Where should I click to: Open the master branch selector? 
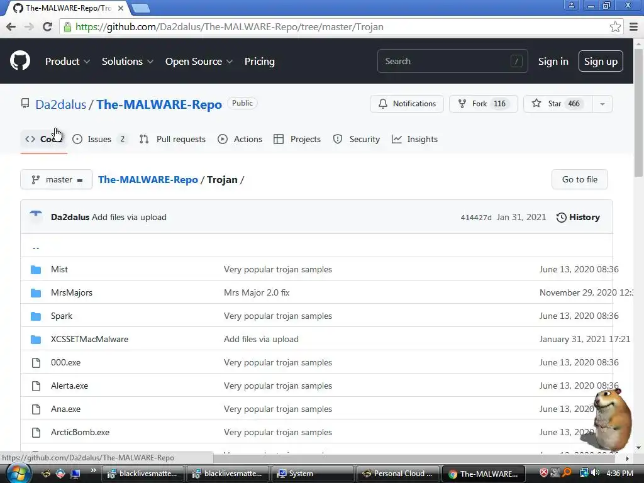coord(57,179)
